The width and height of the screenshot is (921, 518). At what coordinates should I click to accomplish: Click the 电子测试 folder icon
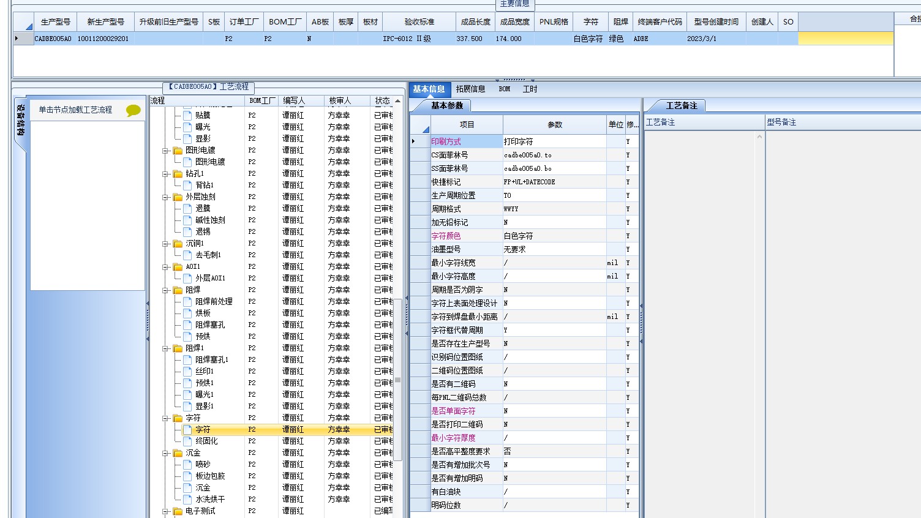[178, 511]
